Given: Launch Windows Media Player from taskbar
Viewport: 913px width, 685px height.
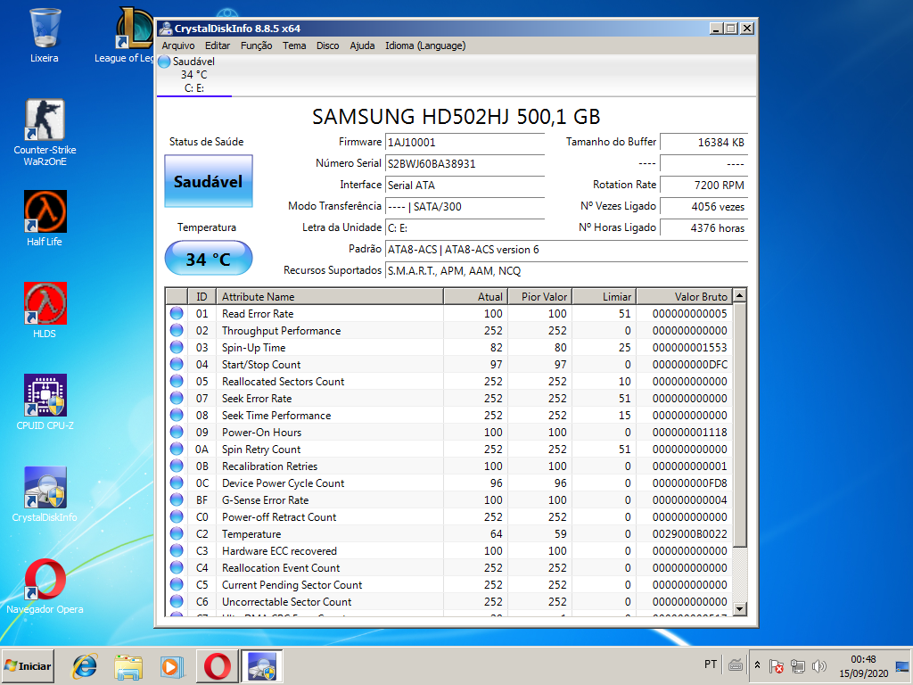Looking at the screenshot, I should [x=172, y=665].
